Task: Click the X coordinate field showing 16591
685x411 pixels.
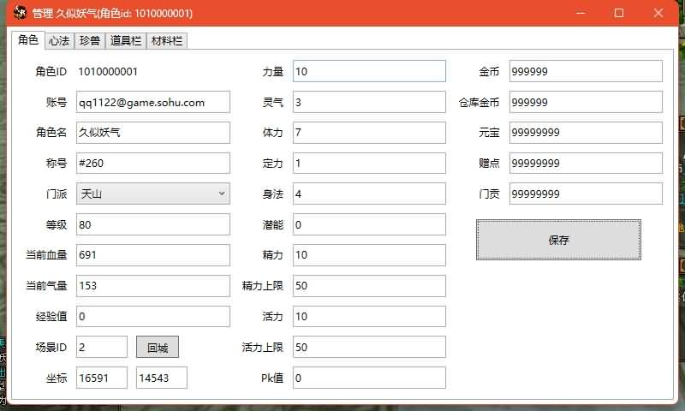Action: [x=102, y=378]
